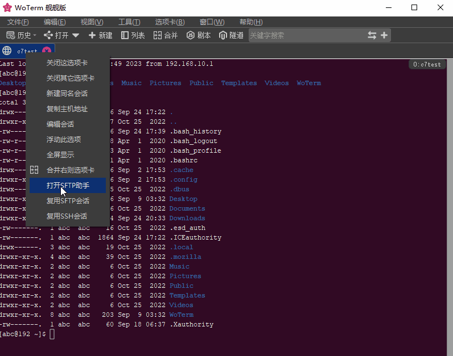Choose 关闭这选项卡 from context menu

67,63
